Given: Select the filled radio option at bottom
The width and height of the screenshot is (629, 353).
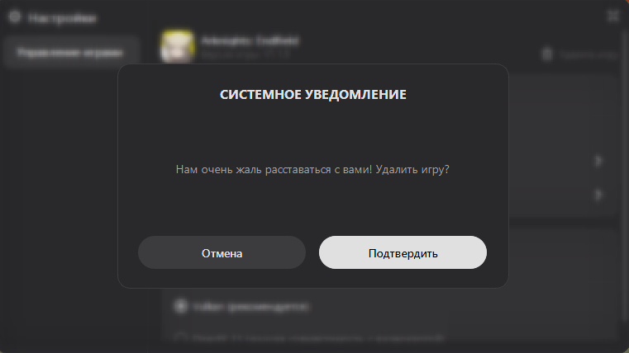Looking at the screenshot, I should [180, 306].
